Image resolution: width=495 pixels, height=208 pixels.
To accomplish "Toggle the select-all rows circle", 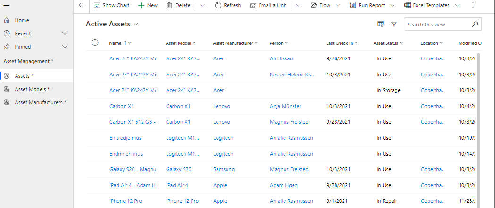I will 95,43.
